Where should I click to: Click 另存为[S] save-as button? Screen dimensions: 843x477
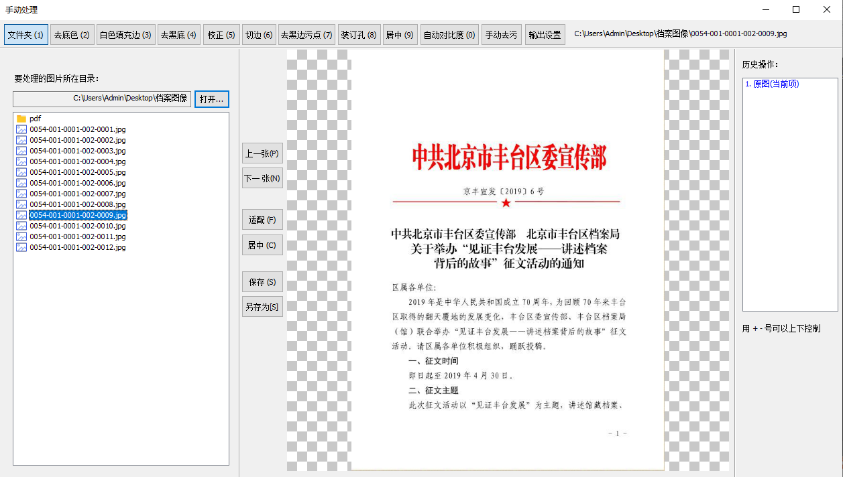262,308
